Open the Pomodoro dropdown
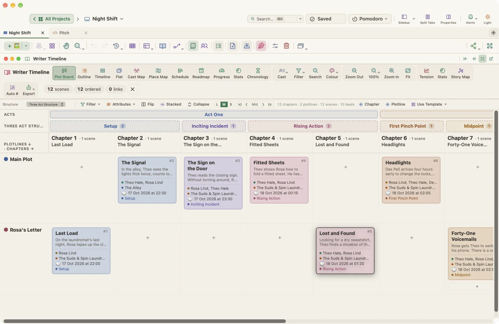The height and width of the screenshot is (324, 499). pos(370,19)
